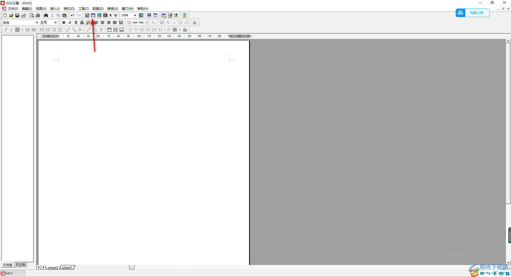511x277 pixels.
Task: Select the eraser tool
Action: pyautogui.click(x=11, y=30)
